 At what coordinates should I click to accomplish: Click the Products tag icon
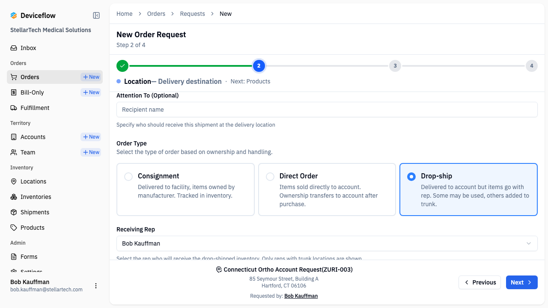(14, 228)
